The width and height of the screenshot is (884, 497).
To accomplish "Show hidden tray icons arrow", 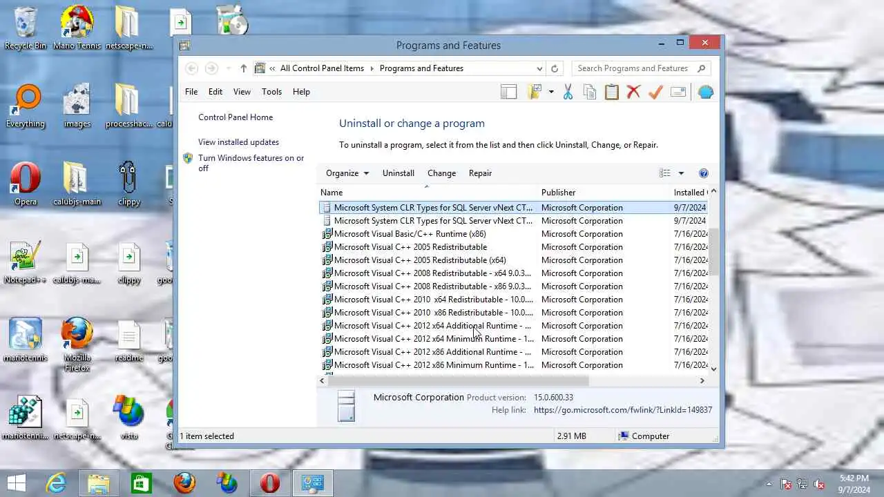I will pos(769,484).
